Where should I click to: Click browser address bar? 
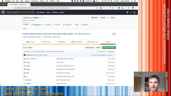56,8
